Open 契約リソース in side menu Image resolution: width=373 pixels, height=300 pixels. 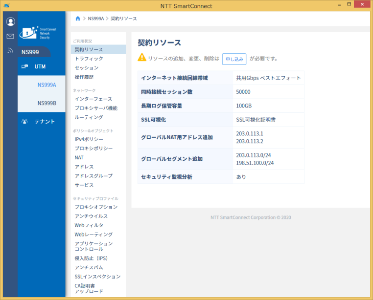click(x=98, y=49)
